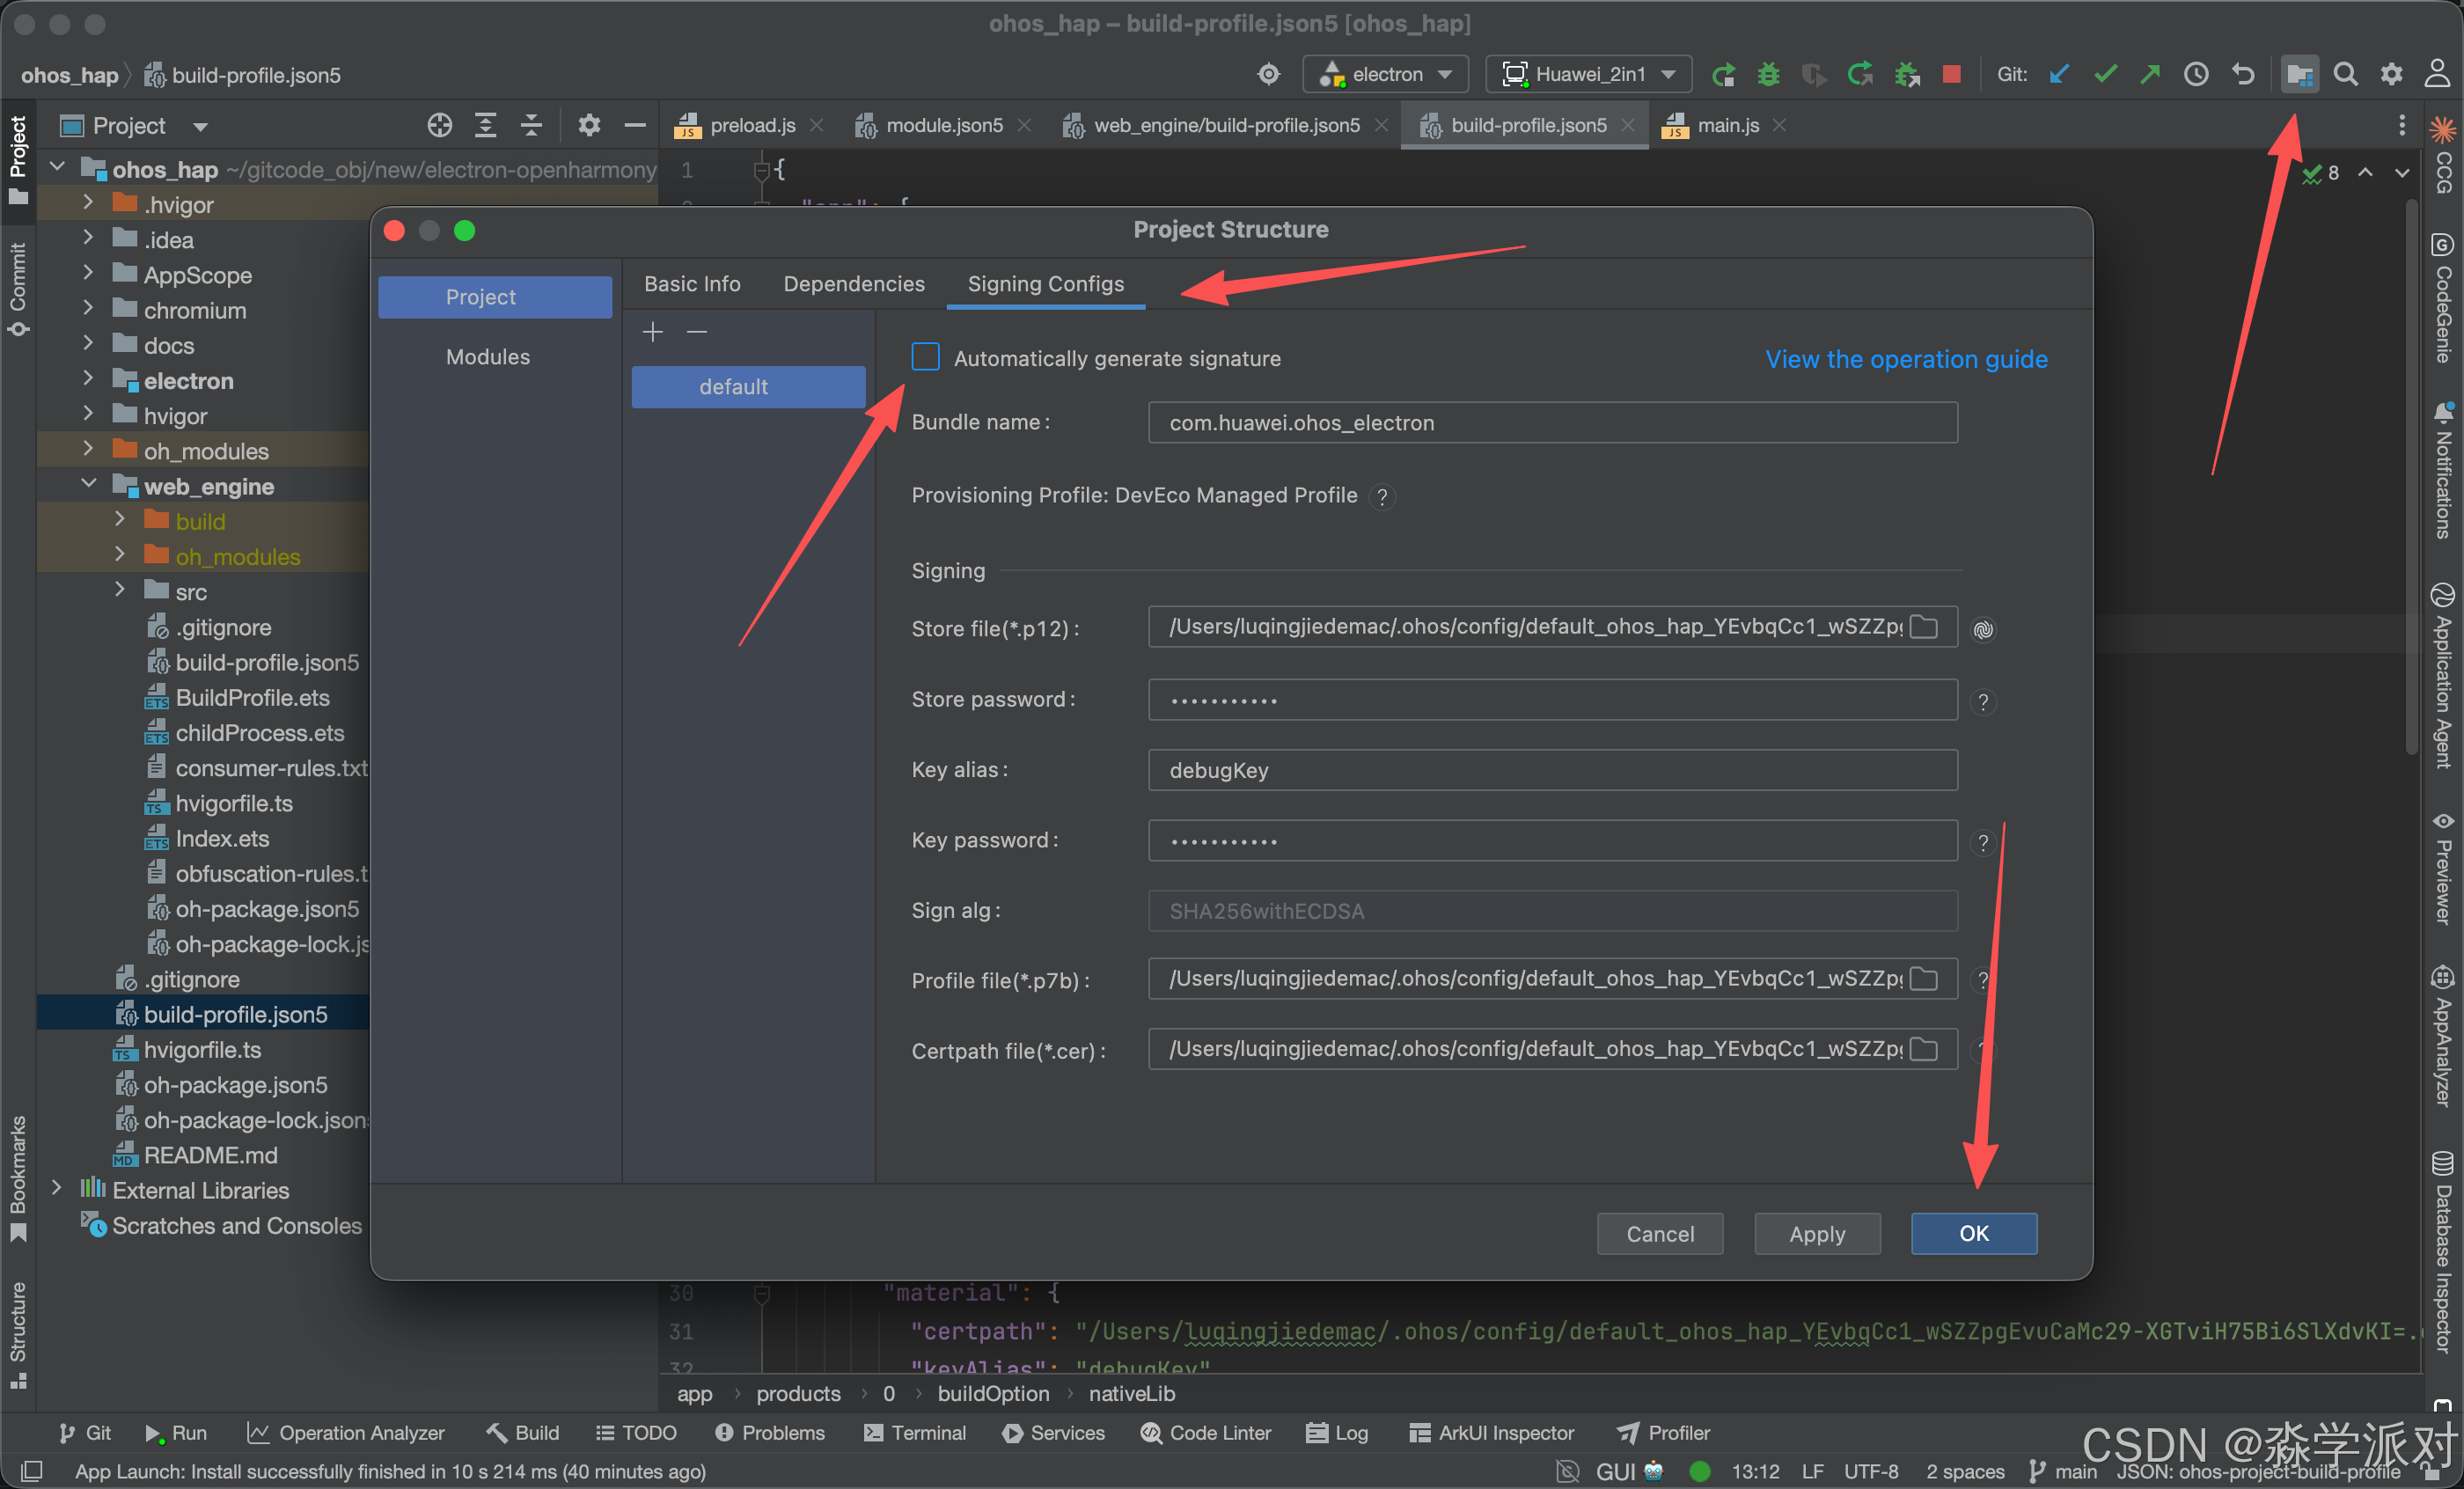Click the Search Everywhere magnifier icon
The image size is (2464, 1489).
tap(2345, 74)
